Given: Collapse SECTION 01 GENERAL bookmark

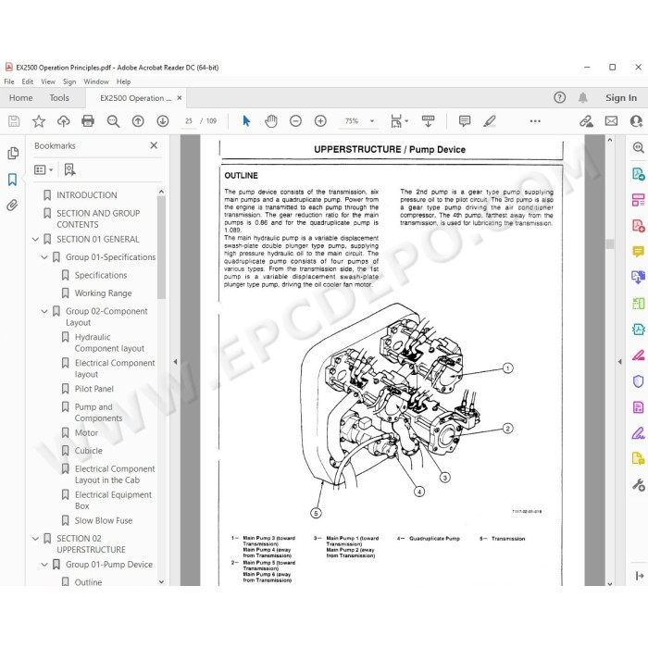Looking at the screenshot, I should coord(35,239).
